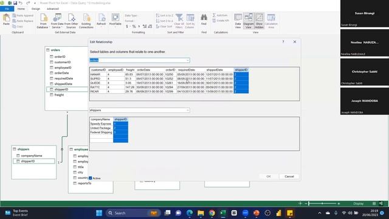Screen dimensions: 389x219
Task: Open File Explorer from the taskbar
Action: (201, 213)
